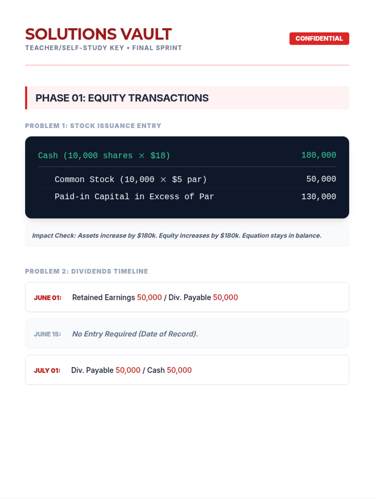Click the JULY 01 date label
The width and height of the screenshot is (374, 499).
coord(47,371)
